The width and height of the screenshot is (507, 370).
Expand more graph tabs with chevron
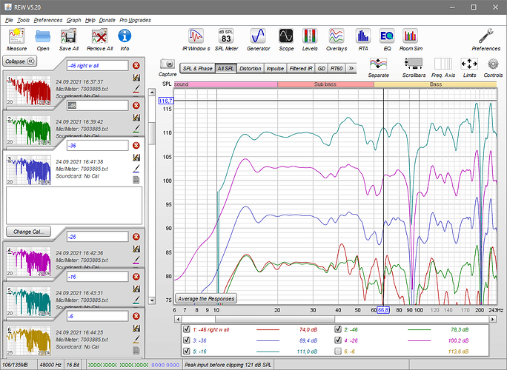click(x=351, y=68)
